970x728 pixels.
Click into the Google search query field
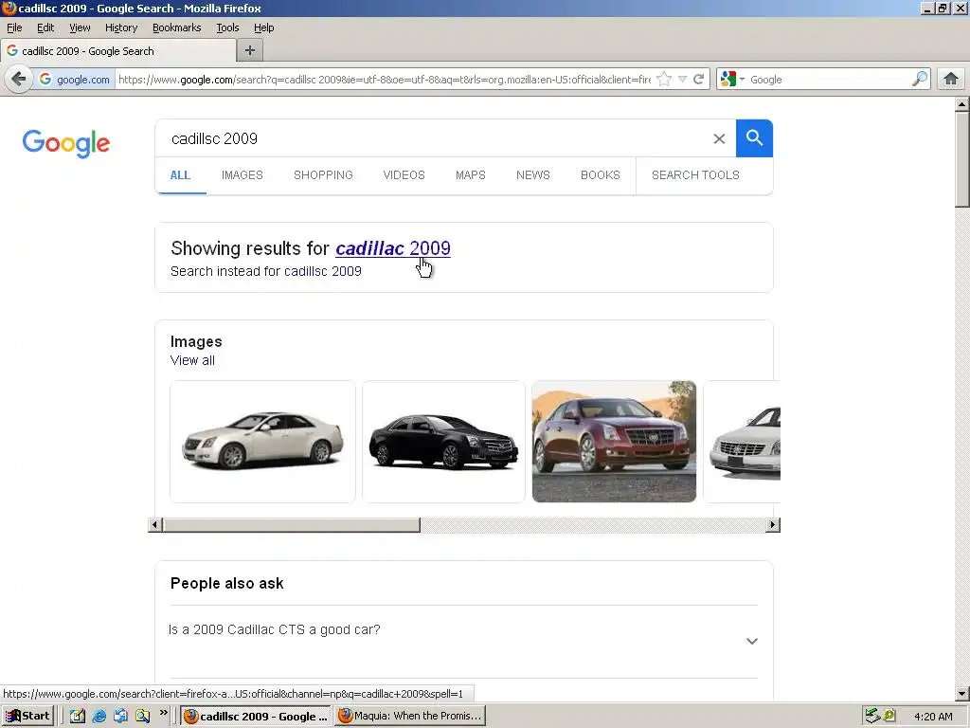pyautogui.click(x=433, y=138)
